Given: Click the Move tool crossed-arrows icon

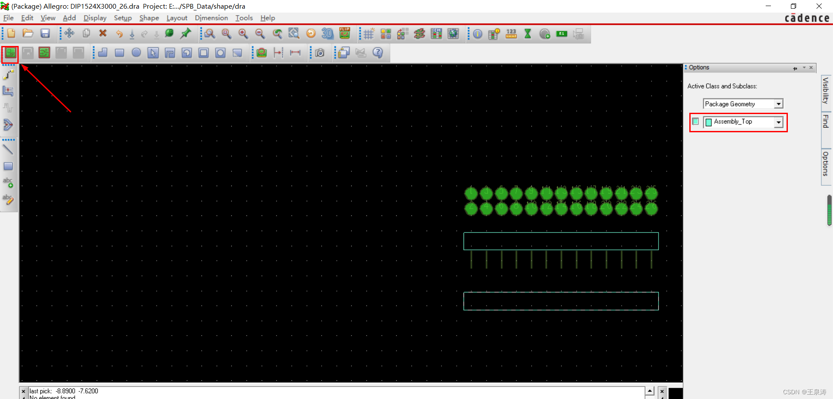Looking at the screenshot, I should coord(69,33).
